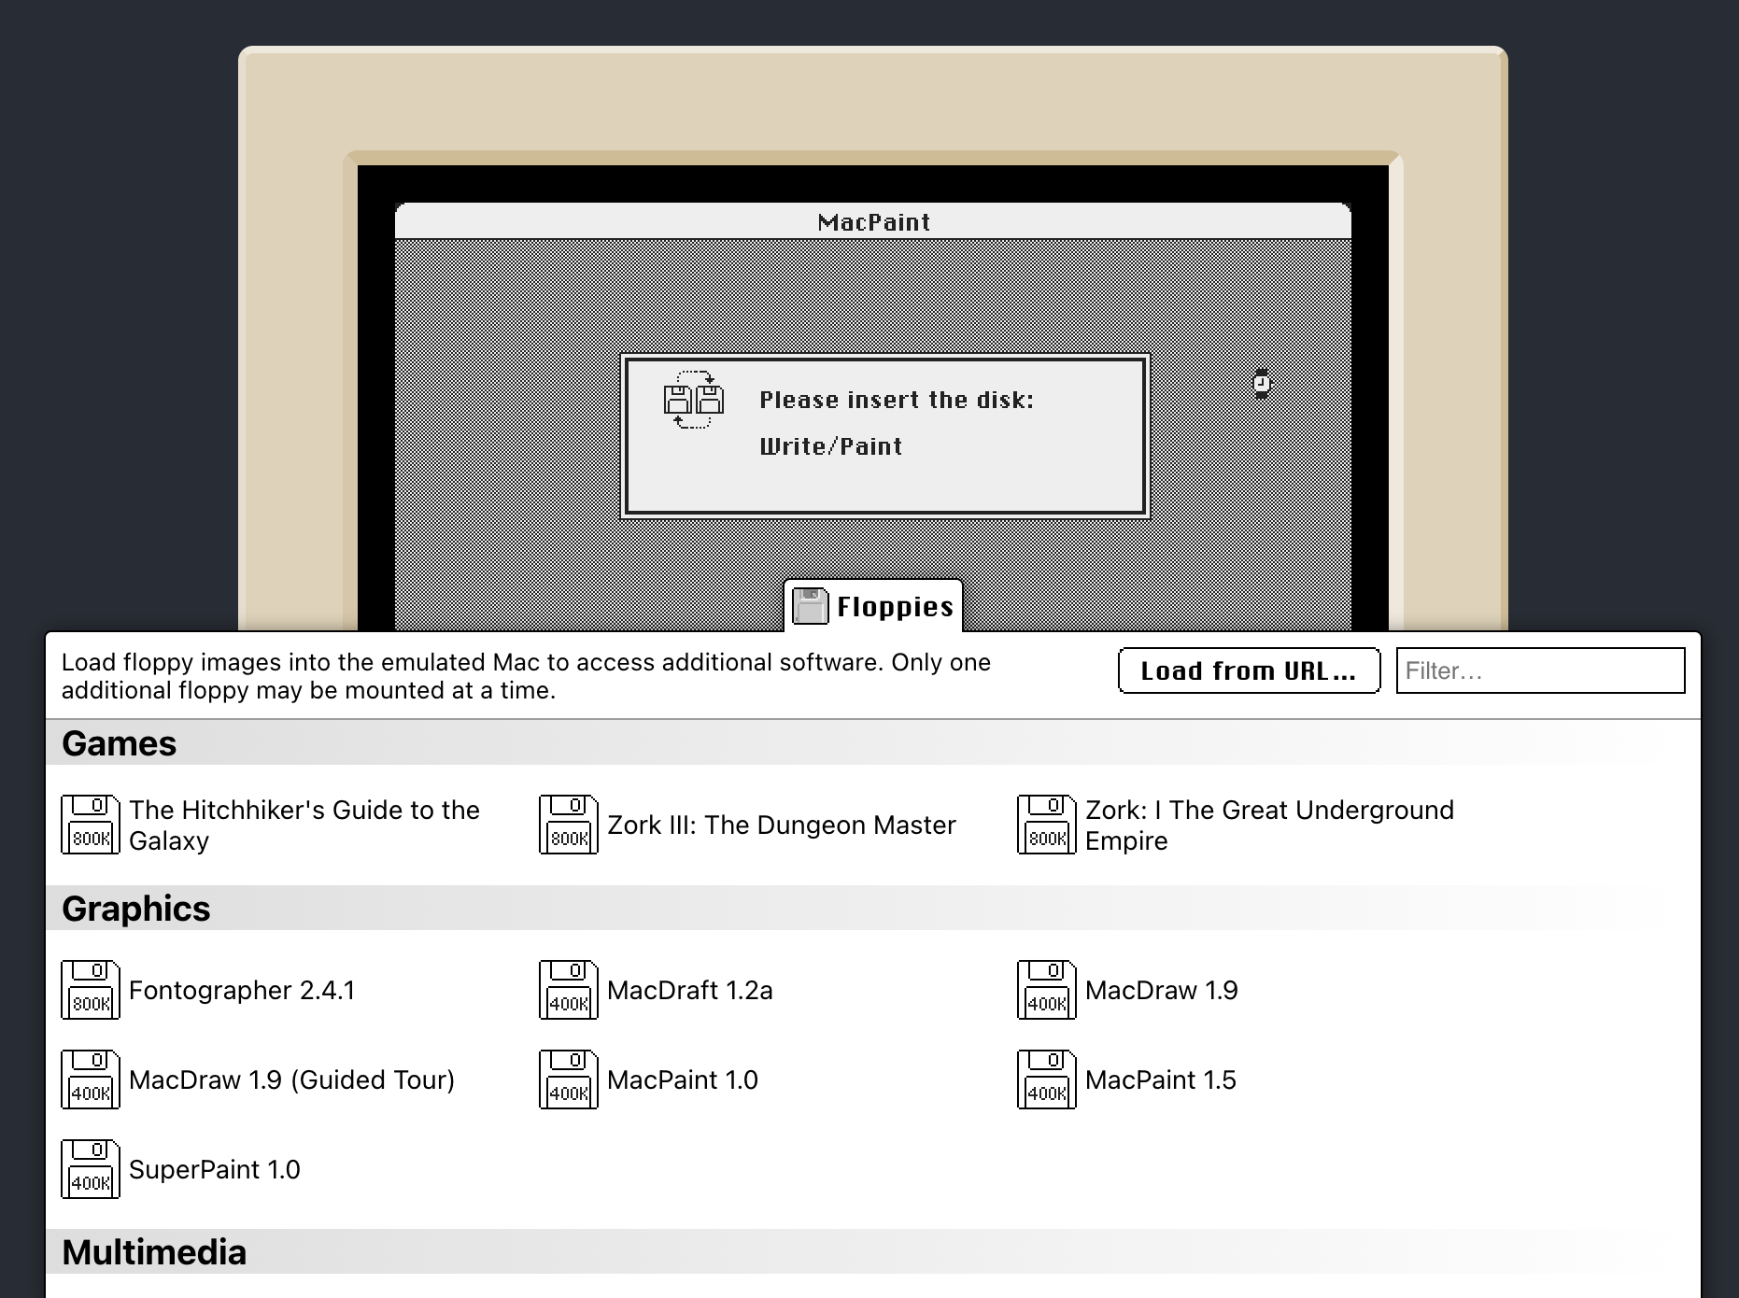Click the MacPaint window title bar
Screen dimensions: 1739x1298
coord(873,221)
